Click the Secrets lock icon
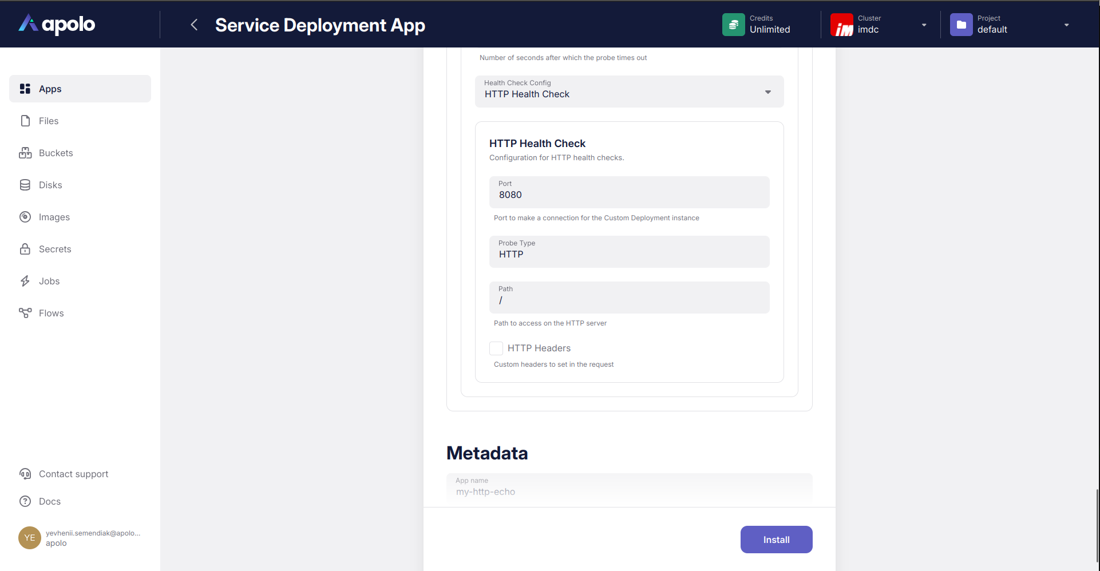 click(25, 249)
